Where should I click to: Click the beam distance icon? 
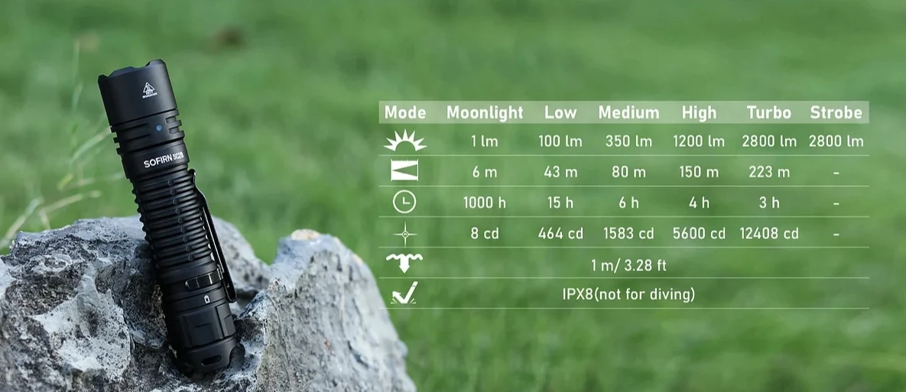pos(404,171)
